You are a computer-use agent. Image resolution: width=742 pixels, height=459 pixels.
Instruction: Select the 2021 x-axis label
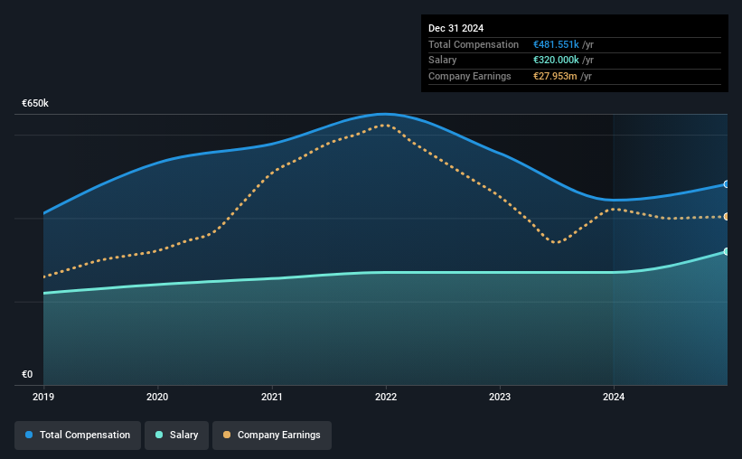(272, 397)
